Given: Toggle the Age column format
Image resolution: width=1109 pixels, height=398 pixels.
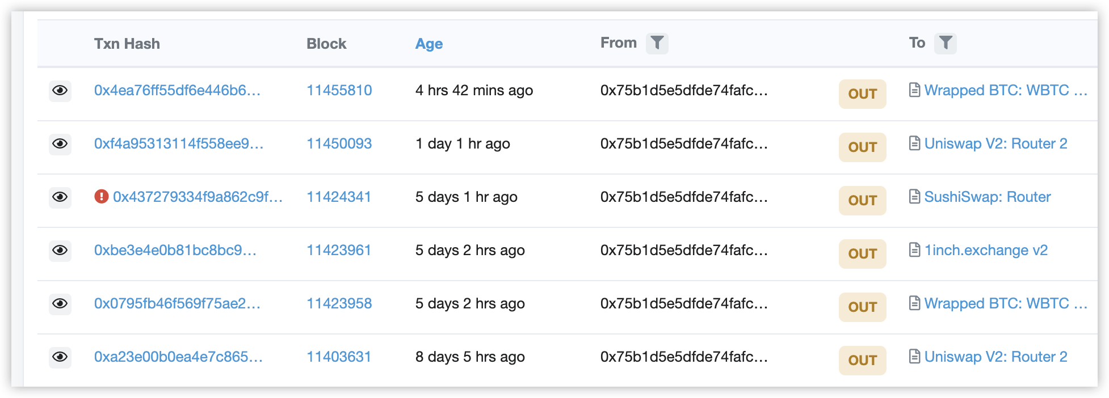Looking at the screenshot, I should coord(429,44).
